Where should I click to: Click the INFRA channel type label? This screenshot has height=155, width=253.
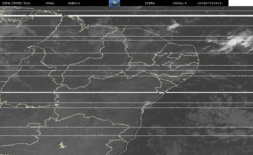[150, 3]
